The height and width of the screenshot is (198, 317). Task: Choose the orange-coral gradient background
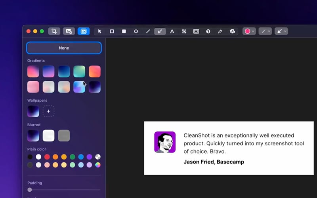(x=95, y=71)
